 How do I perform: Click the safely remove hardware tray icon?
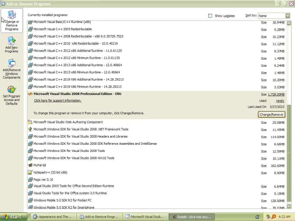(x=268, y=217)
